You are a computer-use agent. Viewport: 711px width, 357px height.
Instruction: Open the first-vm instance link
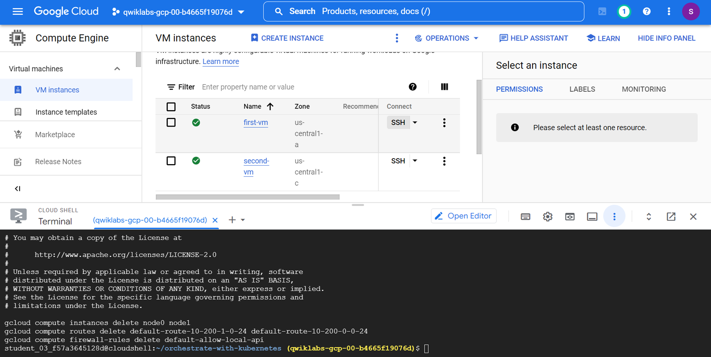256,123
